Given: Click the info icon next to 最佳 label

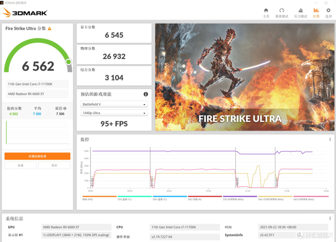Looking at the screenshot, I should coord(65,108).
